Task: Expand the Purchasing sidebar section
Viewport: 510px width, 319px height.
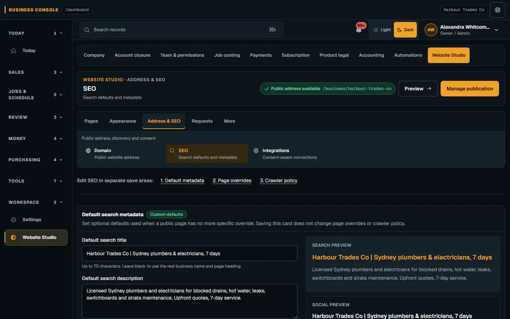Action: click(36, 160)
